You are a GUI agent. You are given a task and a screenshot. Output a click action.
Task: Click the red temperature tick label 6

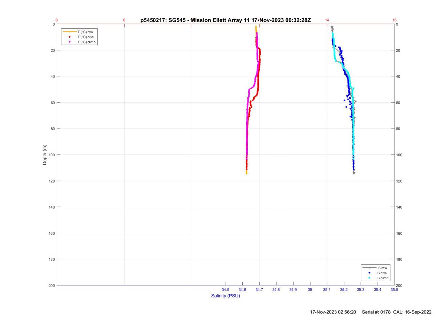[x=57, y=20]
